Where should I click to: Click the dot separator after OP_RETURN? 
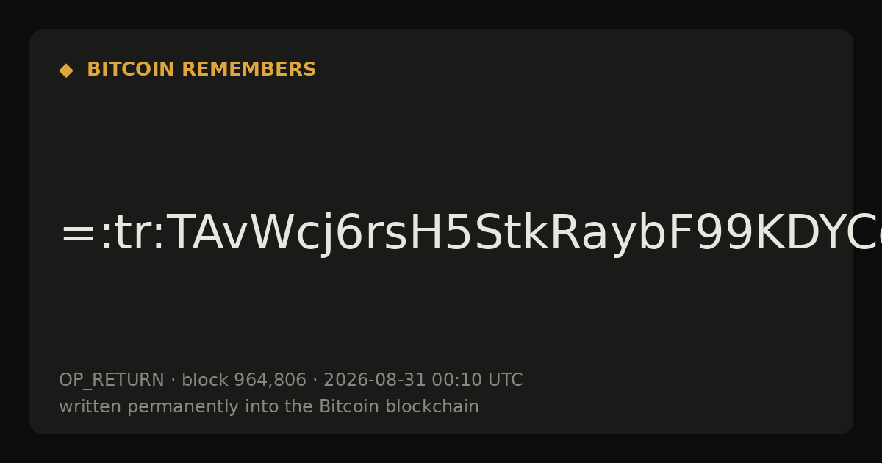tap(173, 381)
